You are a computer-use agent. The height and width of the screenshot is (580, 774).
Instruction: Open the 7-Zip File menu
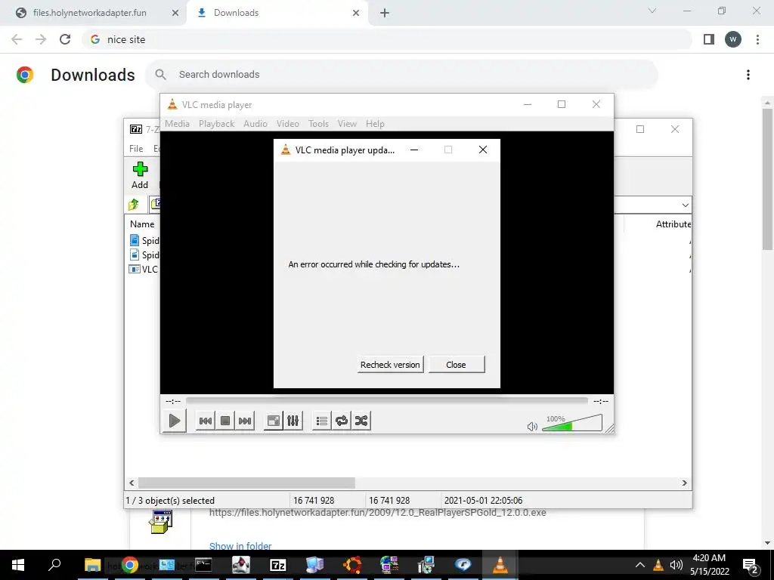click(136, 149)
